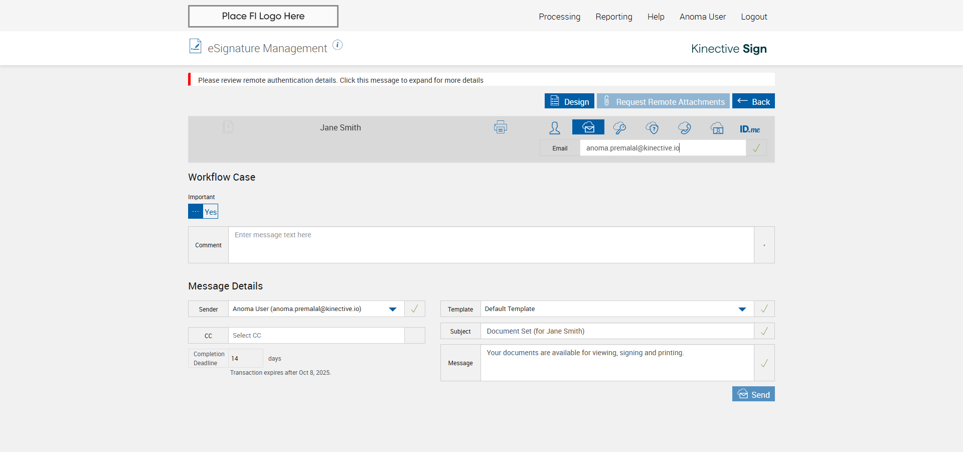Click the Send button
This screenshot has height=452, width=963.
point(753,394)
